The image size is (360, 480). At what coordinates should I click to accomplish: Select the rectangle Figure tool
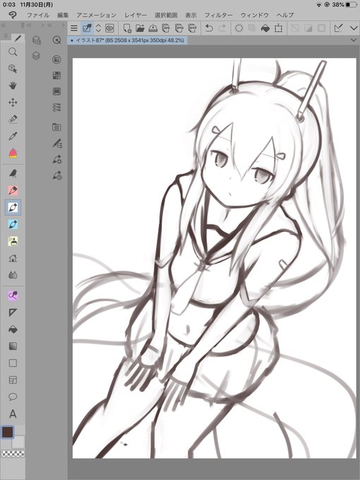tap(13, 363)
